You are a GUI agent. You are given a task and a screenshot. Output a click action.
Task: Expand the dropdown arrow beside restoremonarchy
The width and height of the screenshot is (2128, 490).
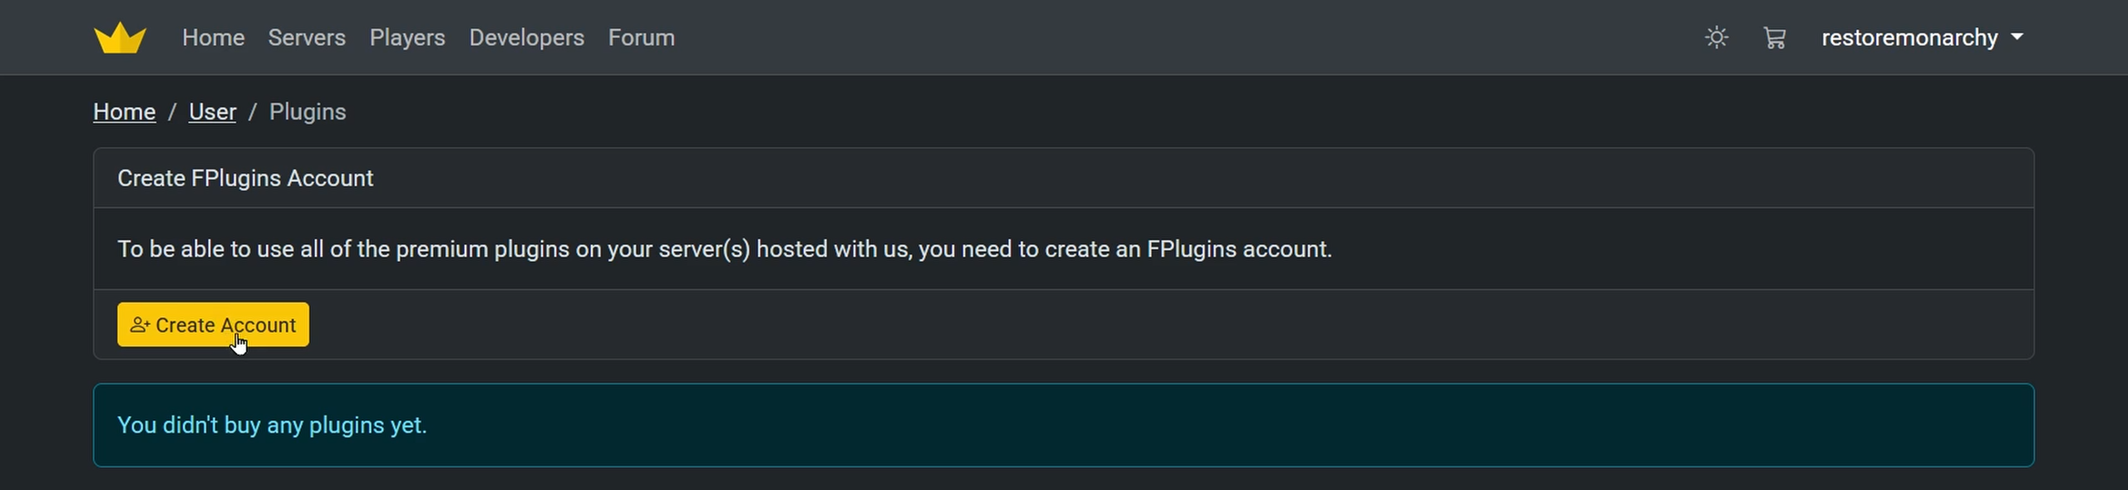[2018, 37]
